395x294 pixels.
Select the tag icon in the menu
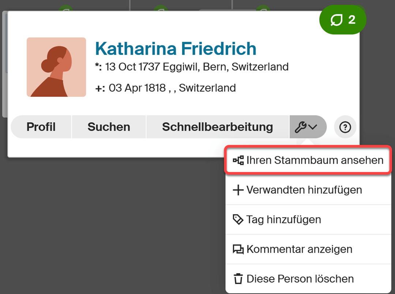click(238, 219)
